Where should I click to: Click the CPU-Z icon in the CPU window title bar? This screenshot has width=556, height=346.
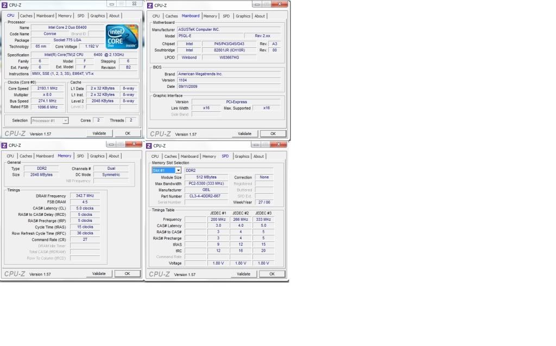(4, 5)
